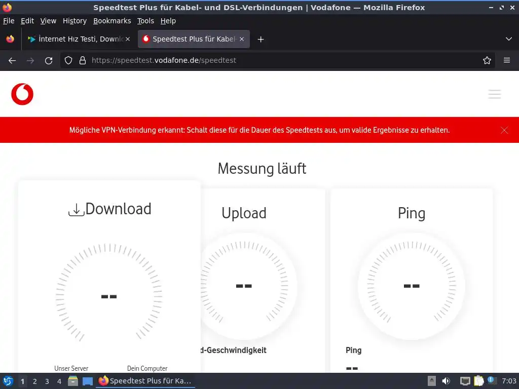Image resolution: width=519 pixels, height=389 pixels.
Task: Close the İnternet Hız Testi tab
Action: 128,39
